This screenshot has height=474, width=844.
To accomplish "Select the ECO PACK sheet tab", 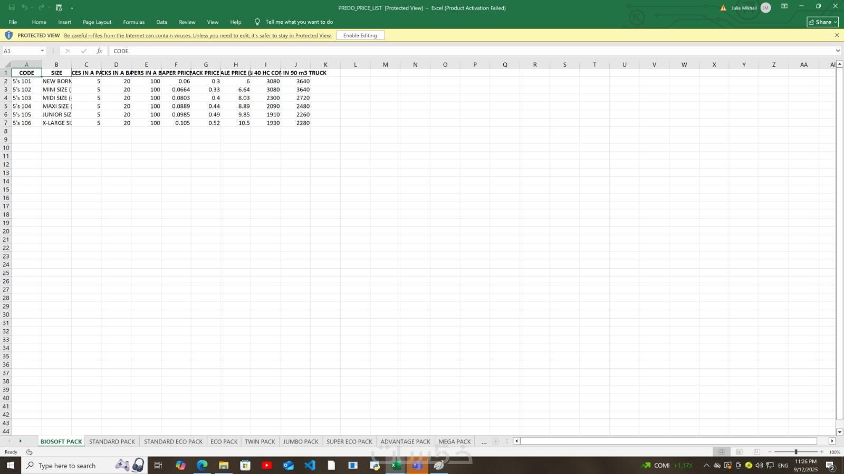I will 224,441.
